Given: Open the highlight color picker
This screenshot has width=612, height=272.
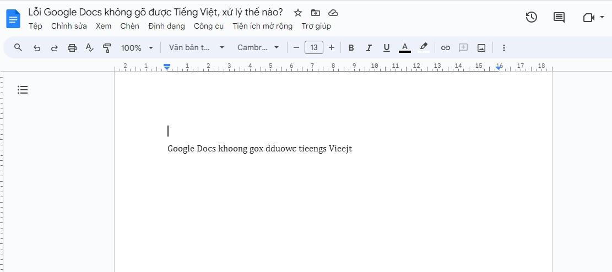Looking at the screenshot, I should tap(424, 47).
